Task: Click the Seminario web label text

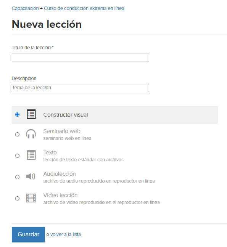Action: (x=62, y=131)
